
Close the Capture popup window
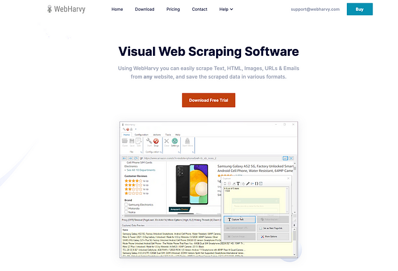288,178
